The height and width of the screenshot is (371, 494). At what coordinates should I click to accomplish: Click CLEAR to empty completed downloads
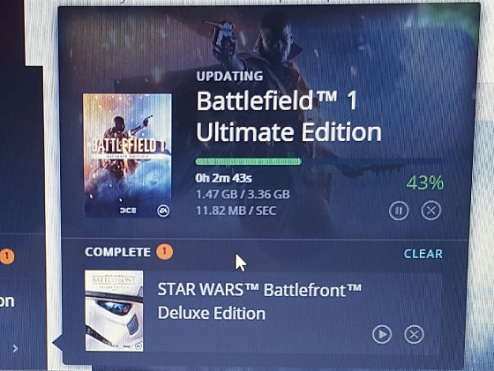coord(423,254)
